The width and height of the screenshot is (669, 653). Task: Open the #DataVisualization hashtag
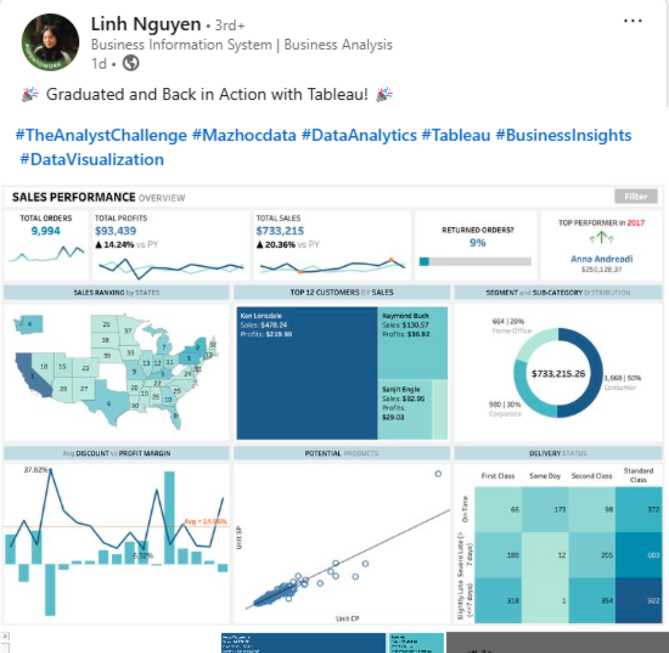tap(92, 159)
